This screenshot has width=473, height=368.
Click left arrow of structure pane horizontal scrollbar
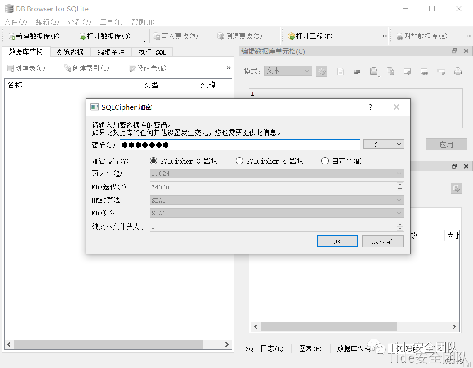click(9, 344)
